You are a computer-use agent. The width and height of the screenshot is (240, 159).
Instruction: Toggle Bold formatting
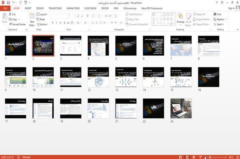pyautogui.click(x=53, y=23)
